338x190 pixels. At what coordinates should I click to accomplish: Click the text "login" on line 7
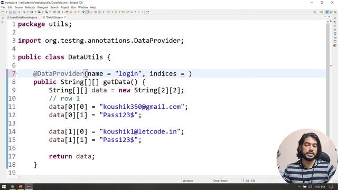tap(128, 74)
